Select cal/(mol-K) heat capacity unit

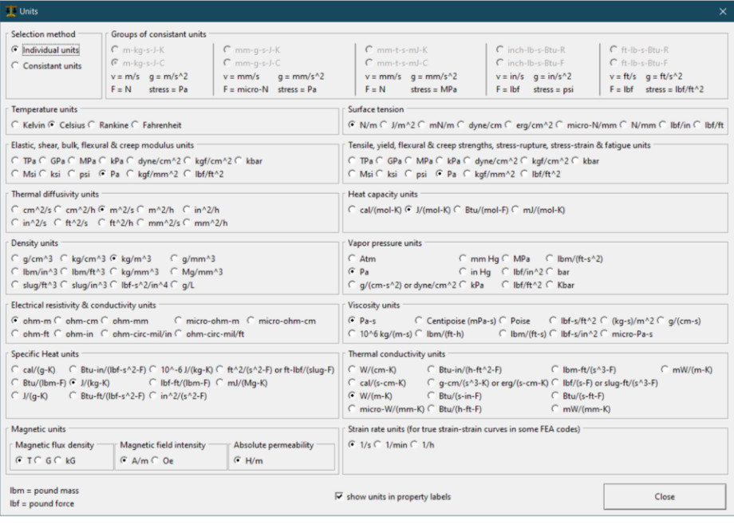pyautogui.click(x=353, y=210)
